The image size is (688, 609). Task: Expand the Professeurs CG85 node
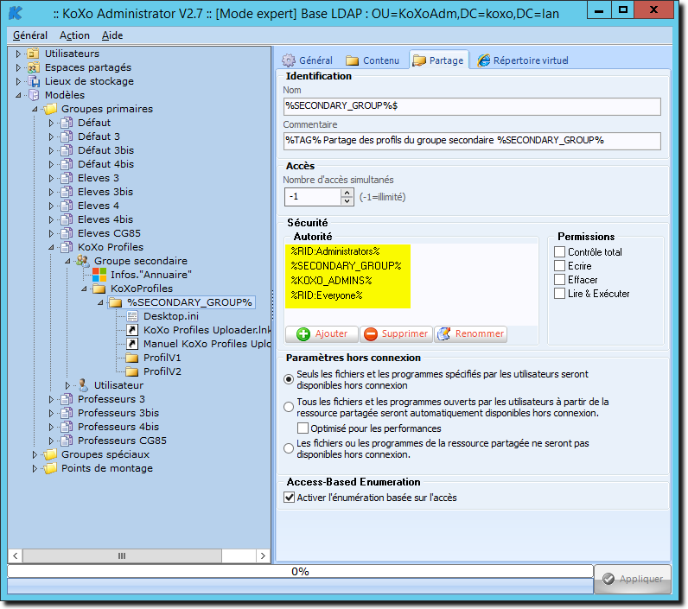point(51,441)
